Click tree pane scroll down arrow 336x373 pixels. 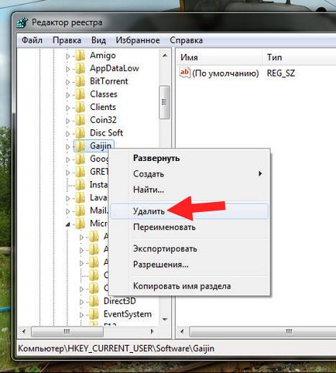165,320
